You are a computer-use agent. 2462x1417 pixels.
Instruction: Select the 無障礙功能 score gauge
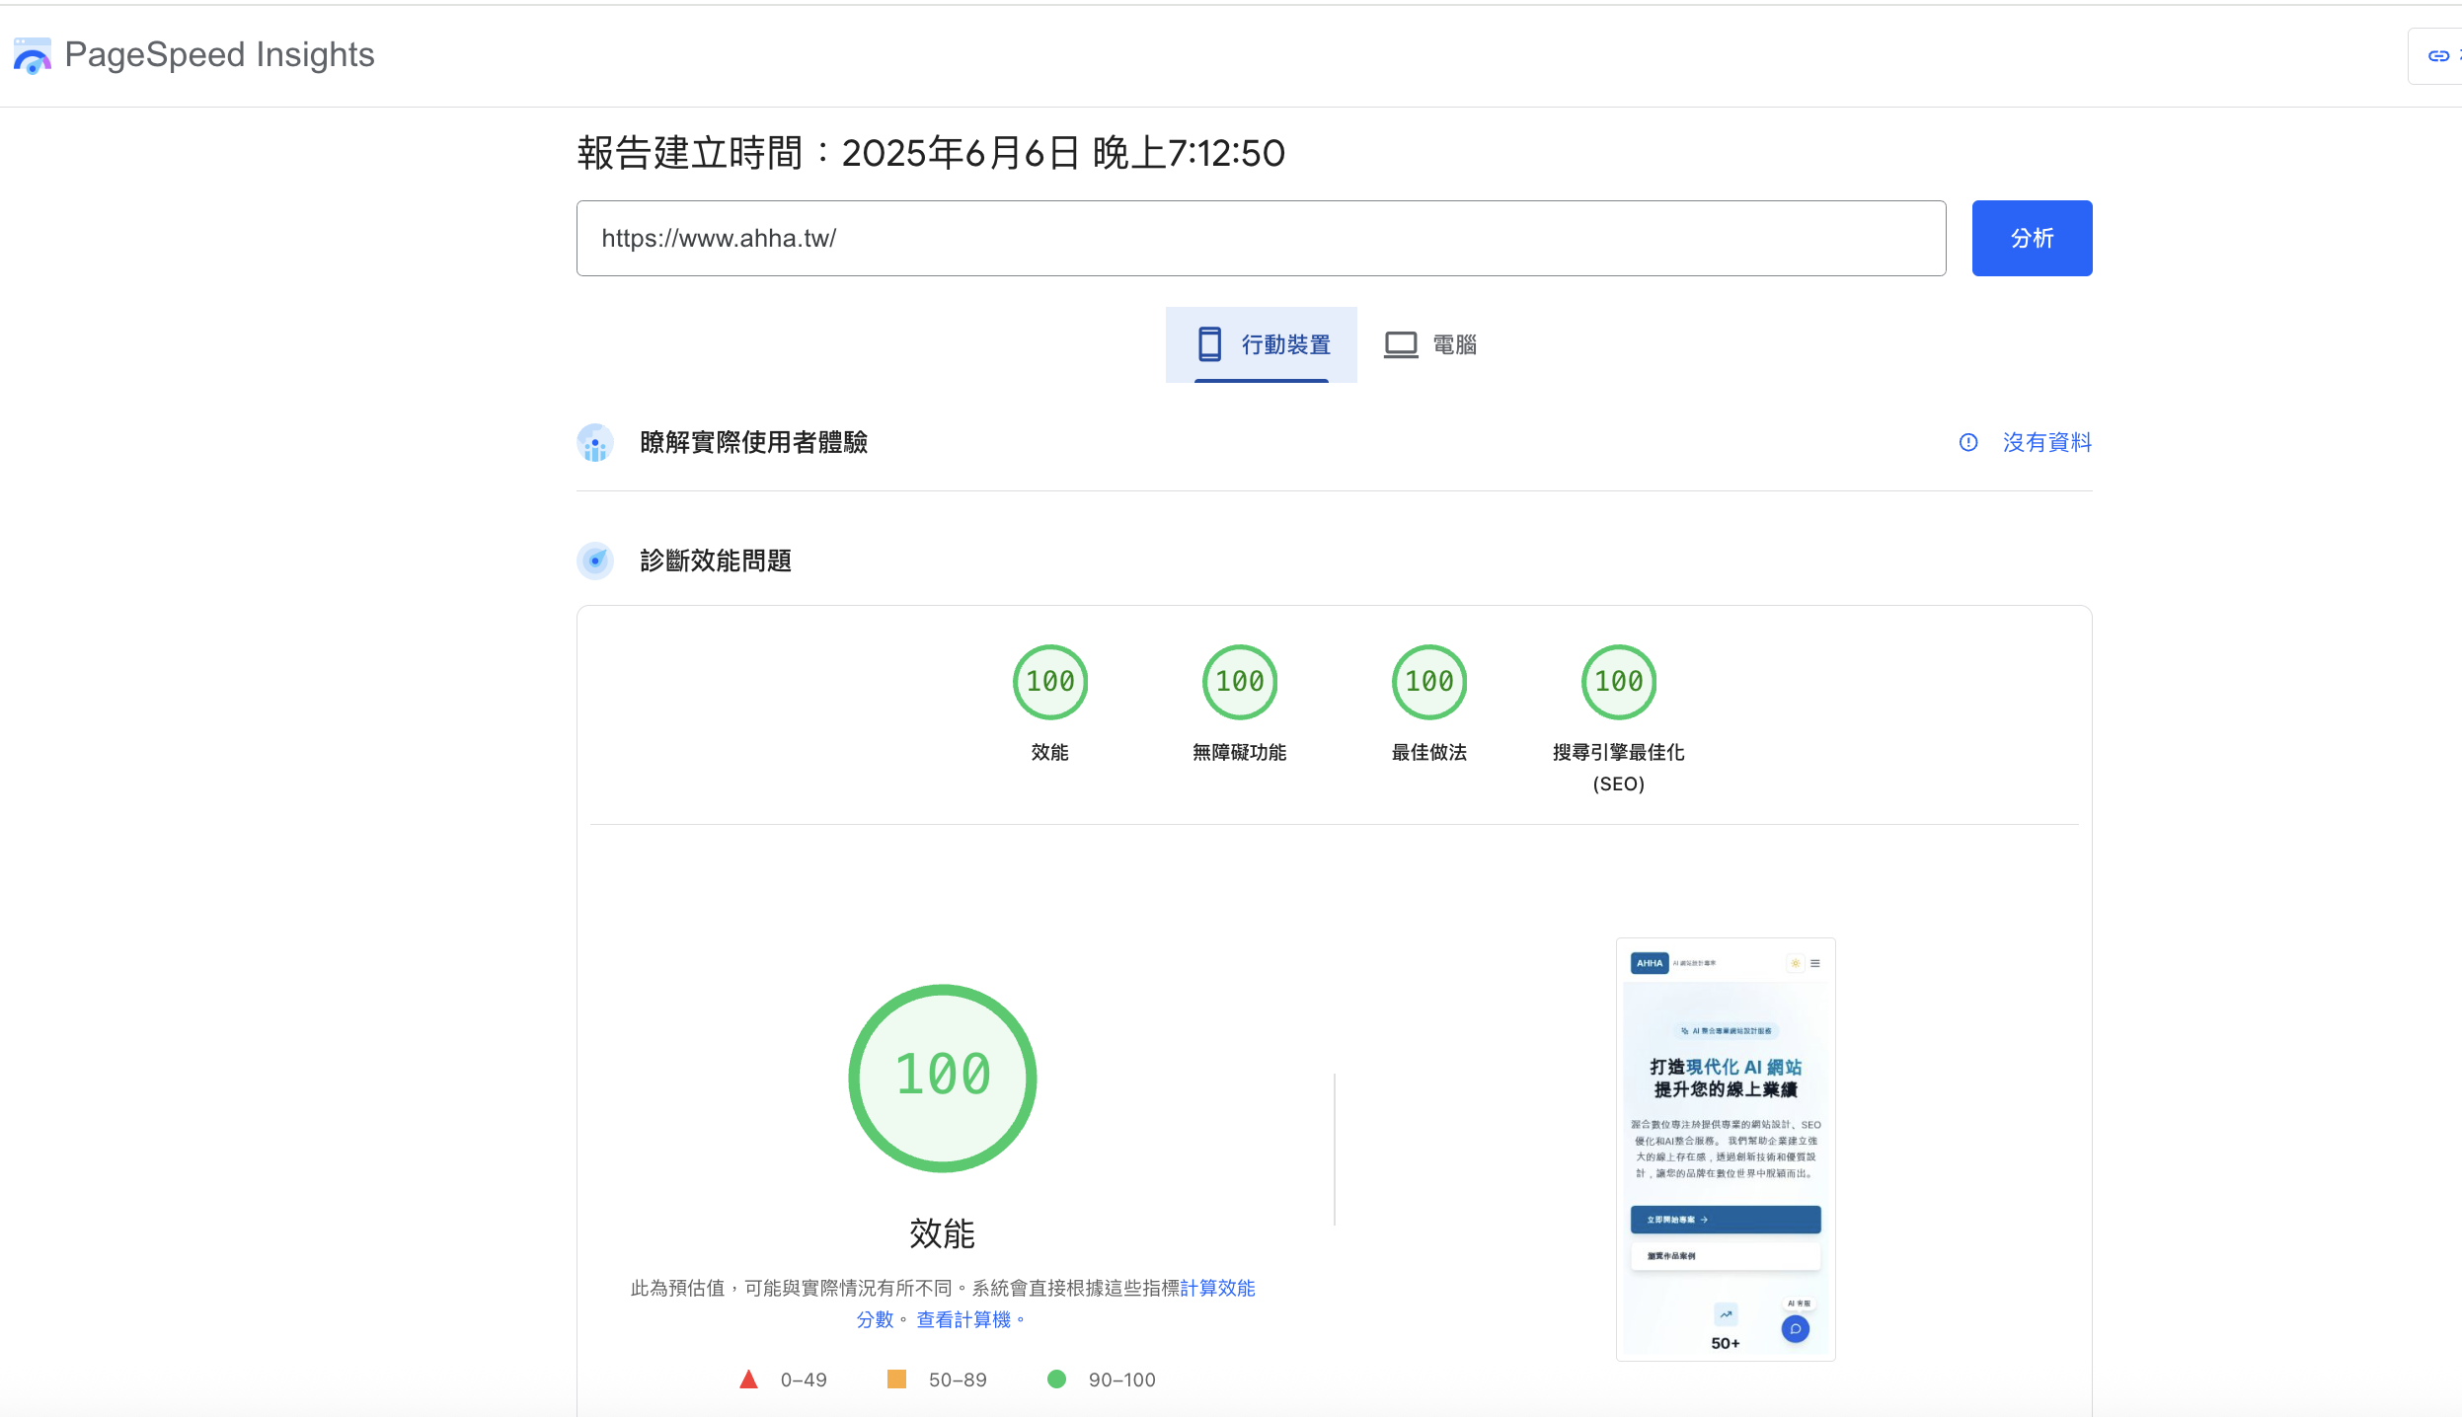click(x=1239, y=682)
